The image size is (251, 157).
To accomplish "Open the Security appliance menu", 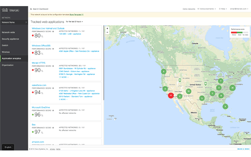I will [10, 39].
